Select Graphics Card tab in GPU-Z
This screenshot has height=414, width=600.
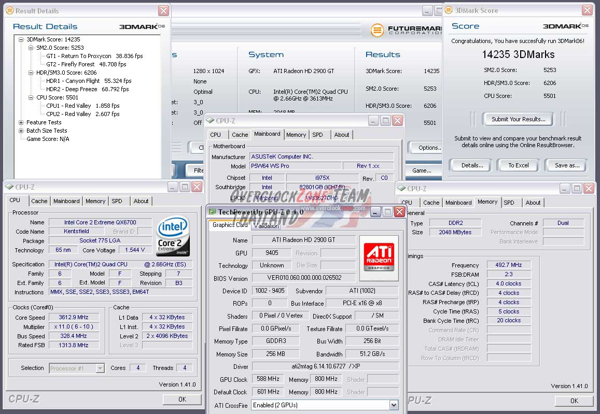point(230,225)
